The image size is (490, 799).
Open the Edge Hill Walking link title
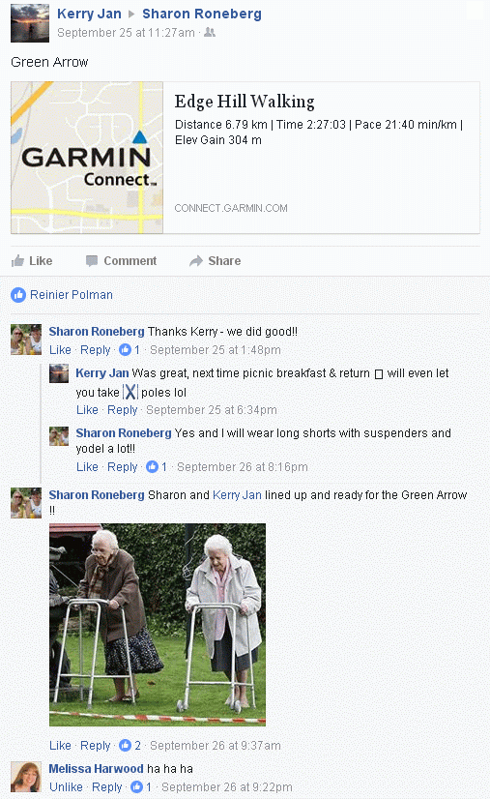245,102
